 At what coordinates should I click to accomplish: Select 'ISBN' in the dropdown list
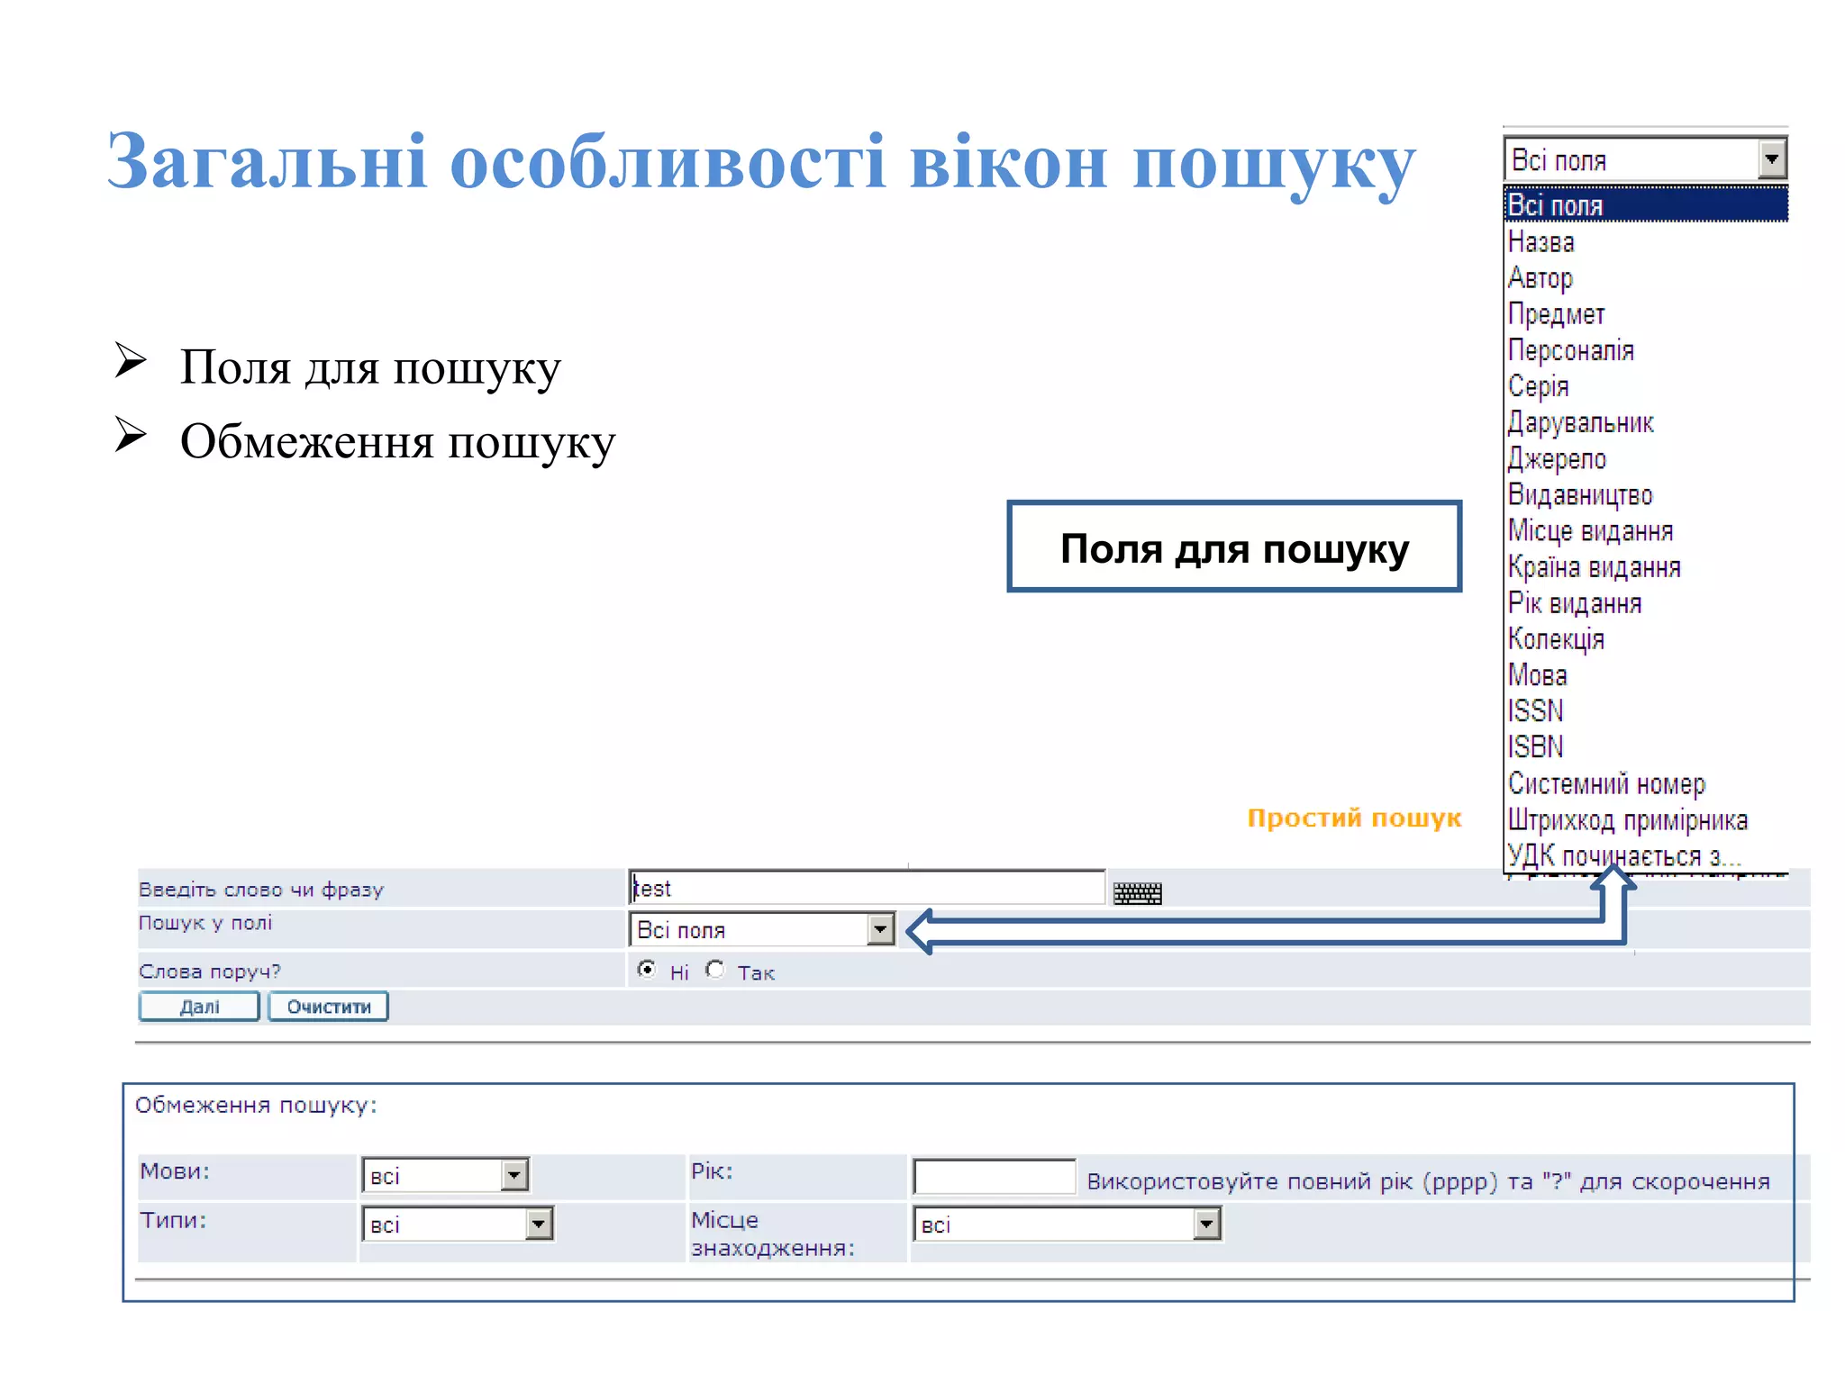pyautogui.click(x=1645, y=746)
